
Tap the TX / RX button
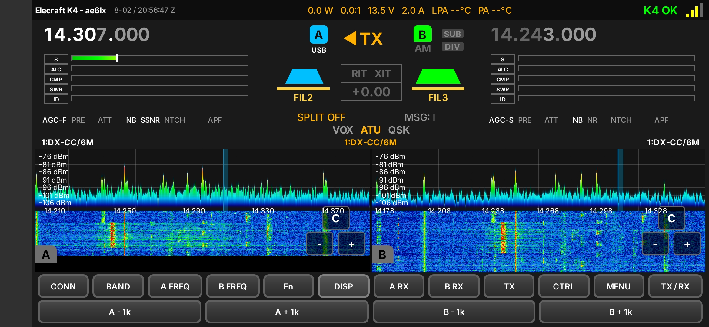pos(675,286)
